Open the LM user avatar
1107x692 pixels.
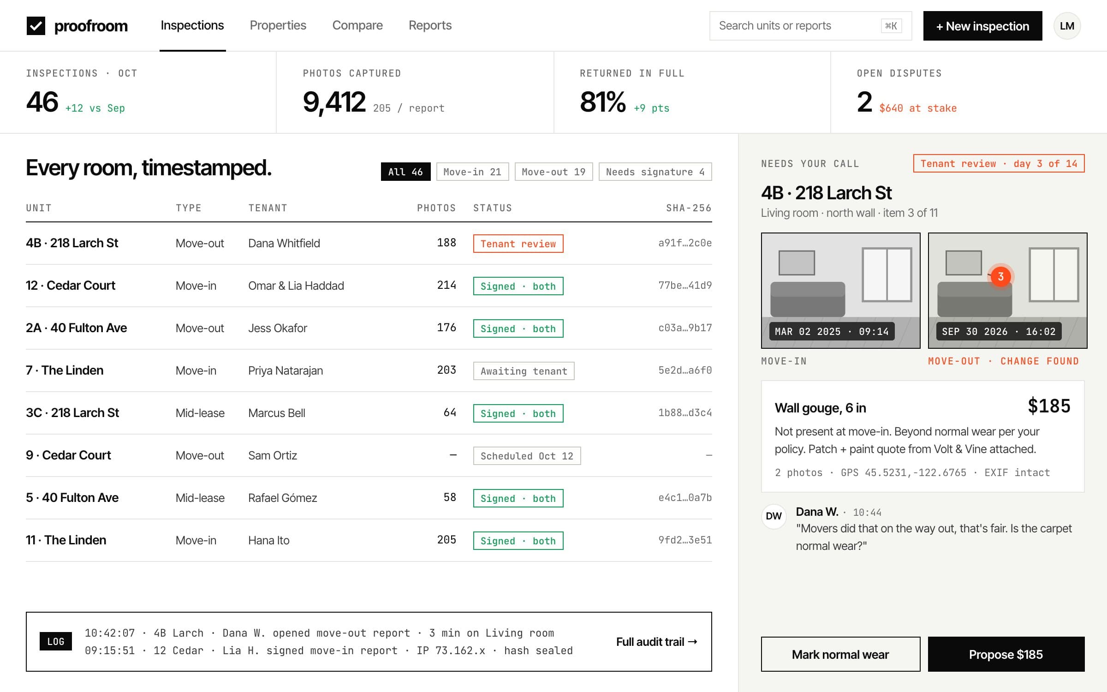coord(1067,26)
